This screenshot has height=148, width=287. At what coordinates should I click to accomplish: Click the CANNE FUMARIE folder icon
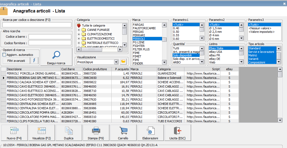tap(84, 30)
